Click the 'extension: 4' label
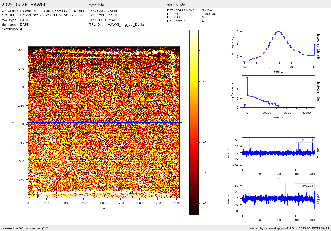The width and height of the screenshot is (331, 231). tap(12, 29)
